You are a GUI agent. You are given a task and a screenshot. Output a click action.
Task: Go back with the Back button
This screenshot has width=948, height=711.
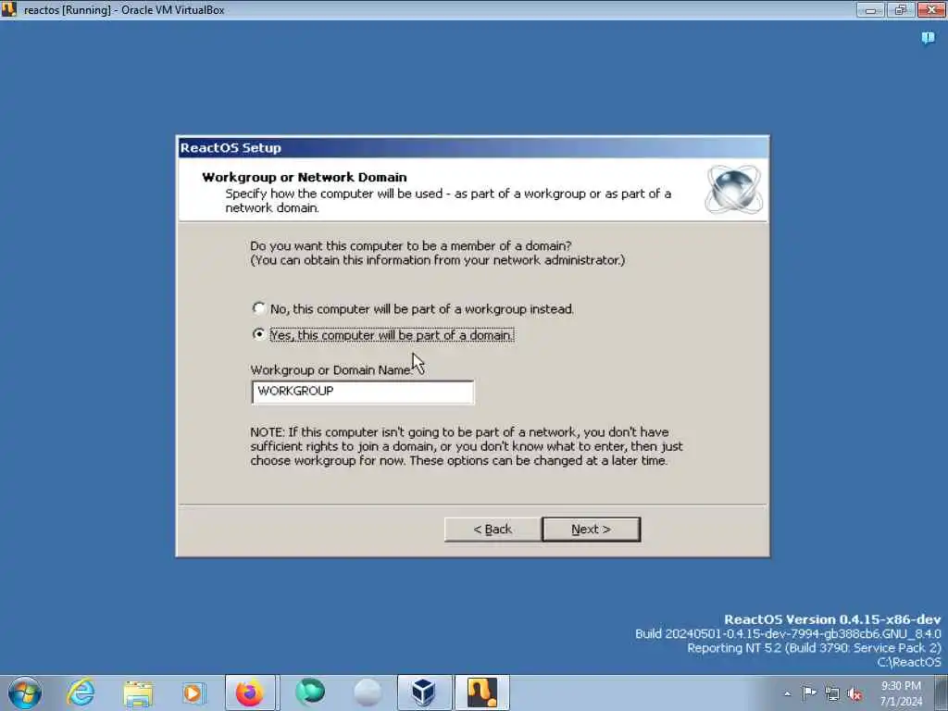493,529
